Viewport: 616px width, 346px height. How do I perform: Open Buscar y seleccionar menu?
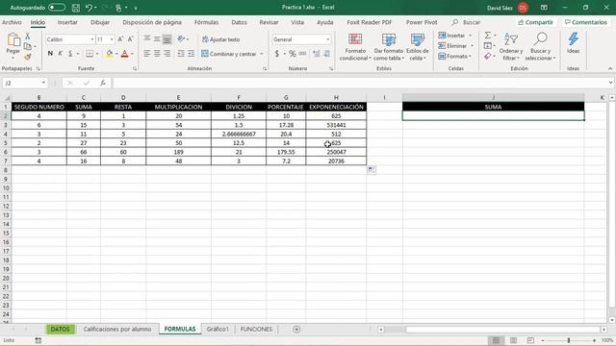(541, 47)
